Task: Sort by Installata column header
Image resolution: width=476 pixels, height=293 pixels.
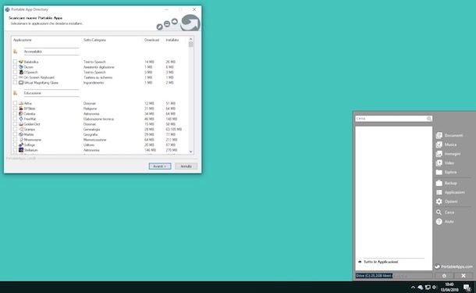Action: (x=172, y=40)
